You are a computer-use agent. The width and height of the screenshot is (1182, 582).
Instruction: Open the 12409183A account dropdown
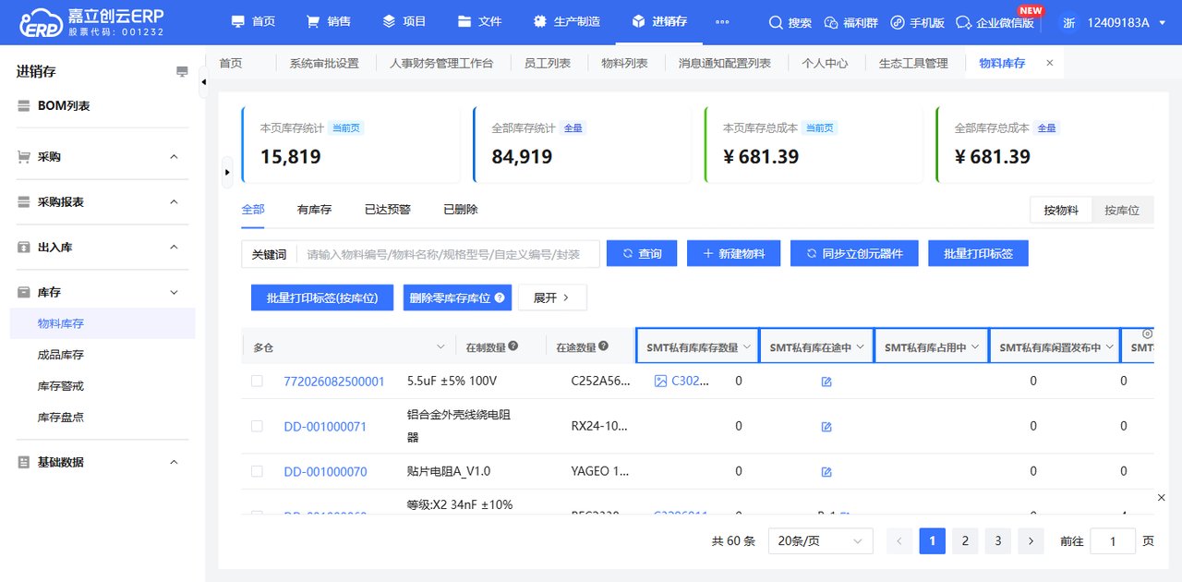tap(1128, 22)
